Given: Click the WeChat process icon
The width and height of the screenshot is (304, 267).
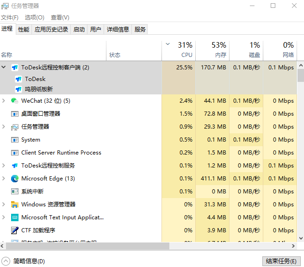Looking at the screenshot, I should [x=15, y=101].
